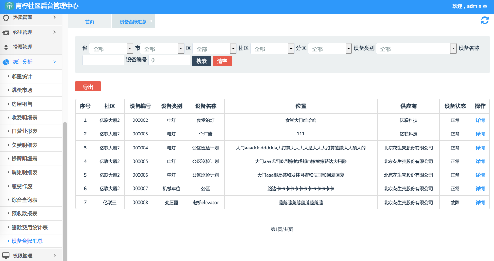494x261 pixels.
Task: Click the 故障 status cell
Action: click(x=455, y=203)
